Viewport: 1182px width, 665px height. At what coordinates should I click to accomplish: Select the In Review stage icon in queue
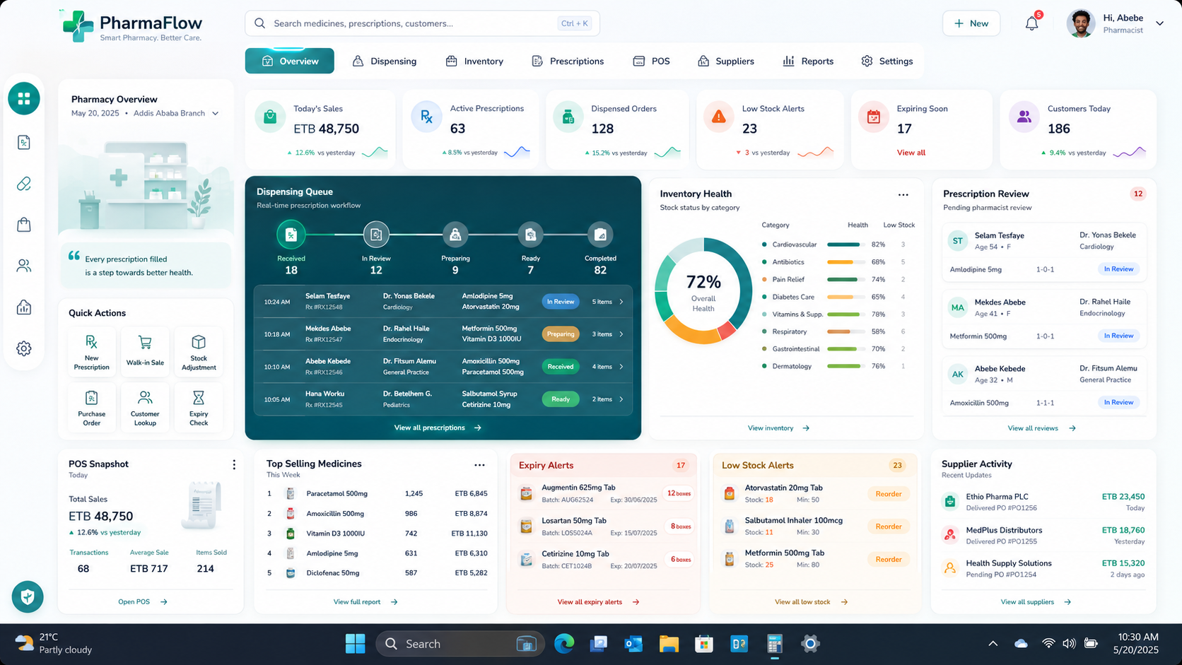(x=376, y=235)
